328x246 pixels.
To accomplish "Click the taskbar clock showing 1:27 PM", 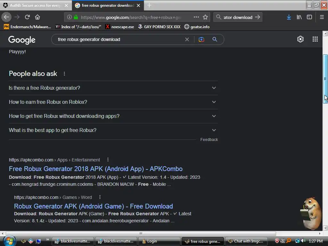I will point(316,241).
